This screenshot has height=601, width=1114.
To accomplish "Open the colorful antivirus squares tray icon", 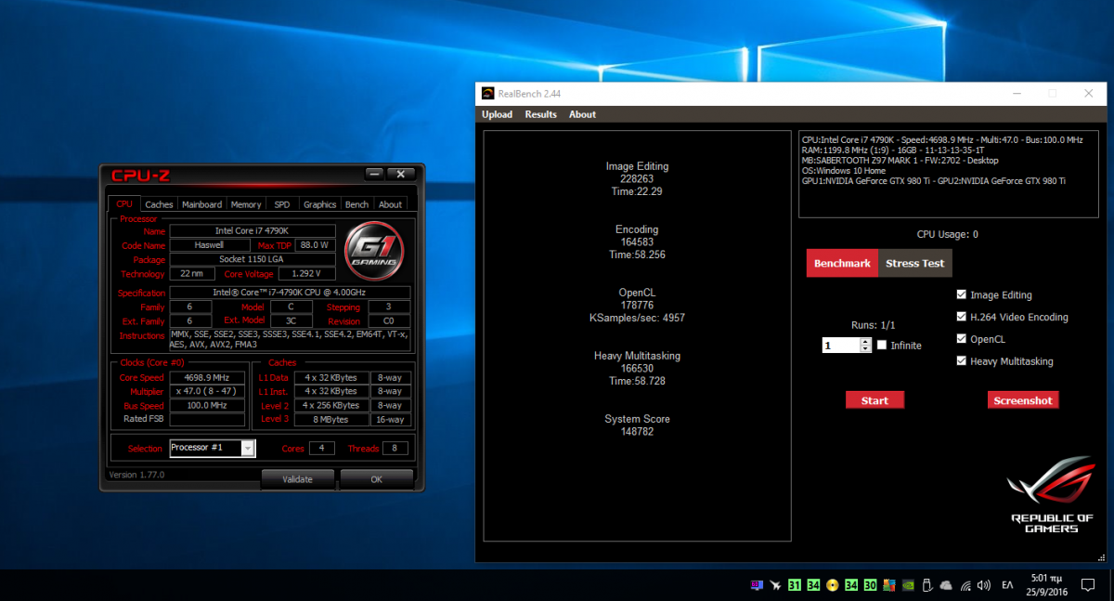I will click(x=888, y=585).
